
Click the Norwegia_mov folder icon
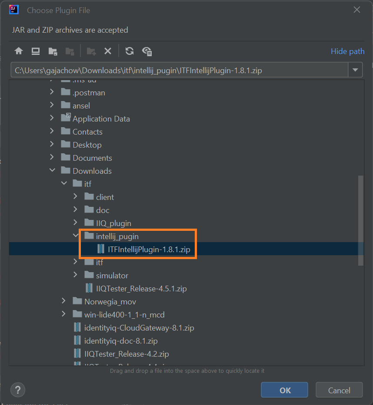(x=77, y=300)
